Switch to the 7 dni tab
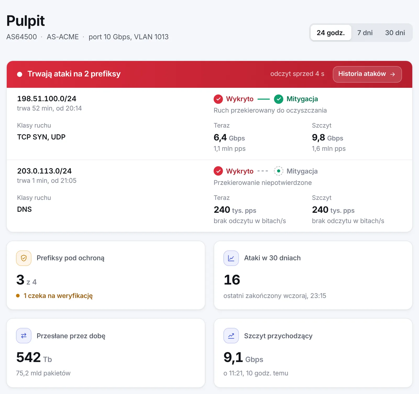The width and height of the screenshot is (419, 394). tap(365, 33)
